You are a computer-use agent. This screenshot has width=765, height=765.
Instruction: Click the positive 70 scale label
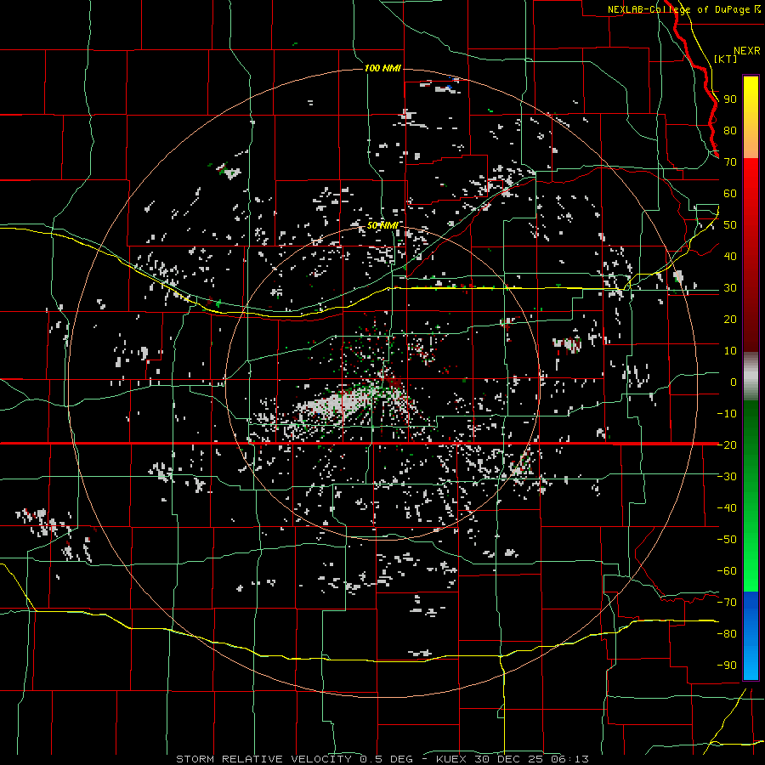[x=730, y=162]
